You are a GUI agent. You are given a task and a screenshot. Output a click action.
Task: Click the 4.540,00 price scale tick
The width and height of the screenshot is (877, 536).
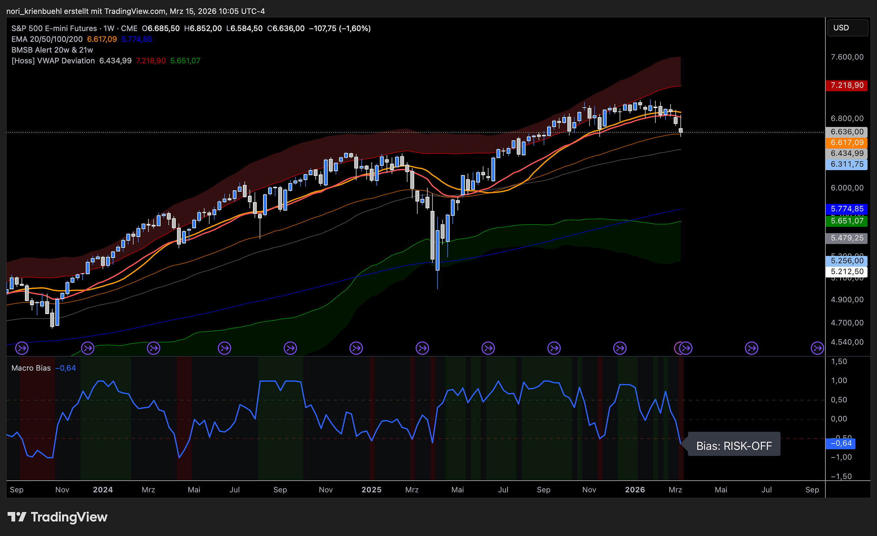847,342
